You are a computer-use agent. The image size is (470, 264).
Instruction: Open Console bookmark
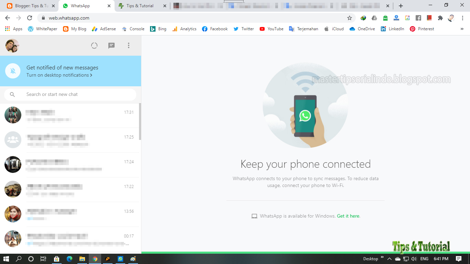(x=133, y=29)
